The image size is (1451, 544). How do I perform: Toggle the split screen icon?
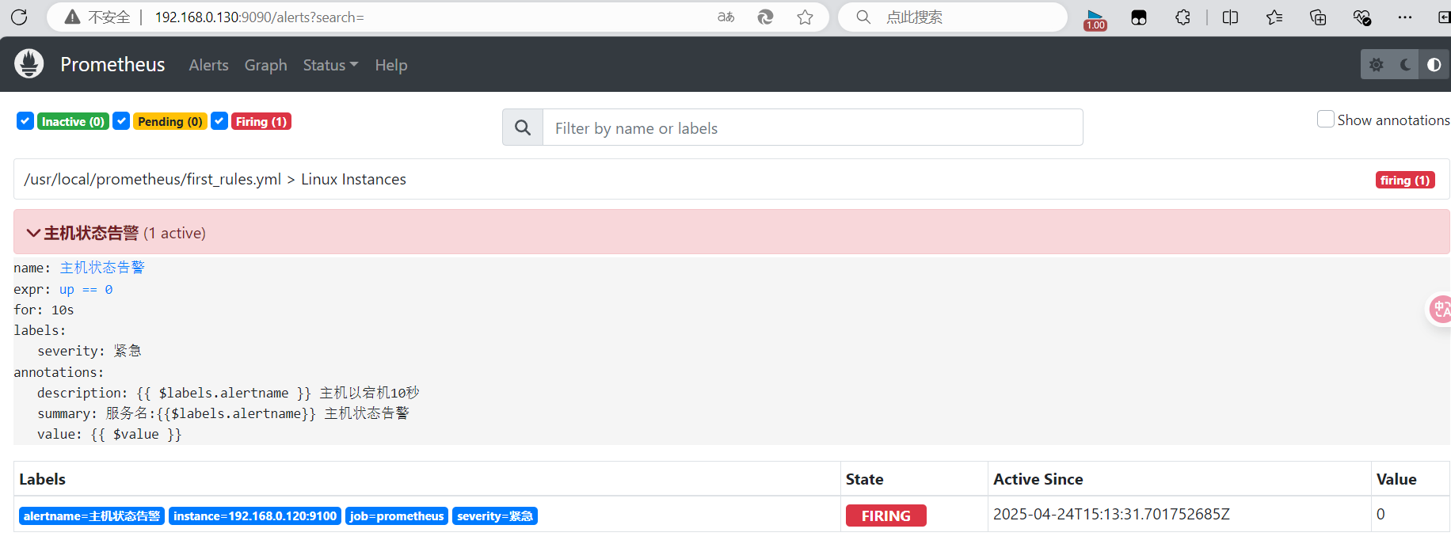(x=1230, y=17)
